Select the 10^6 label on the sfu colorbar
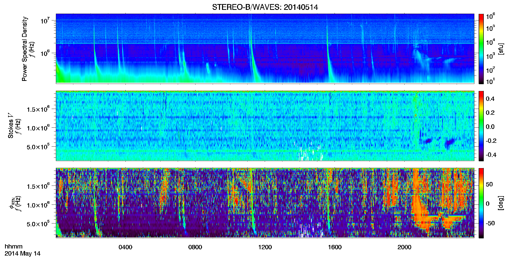The width and height of the screenshot is (530, 273). pyautogui.click(x=490, y=16)
